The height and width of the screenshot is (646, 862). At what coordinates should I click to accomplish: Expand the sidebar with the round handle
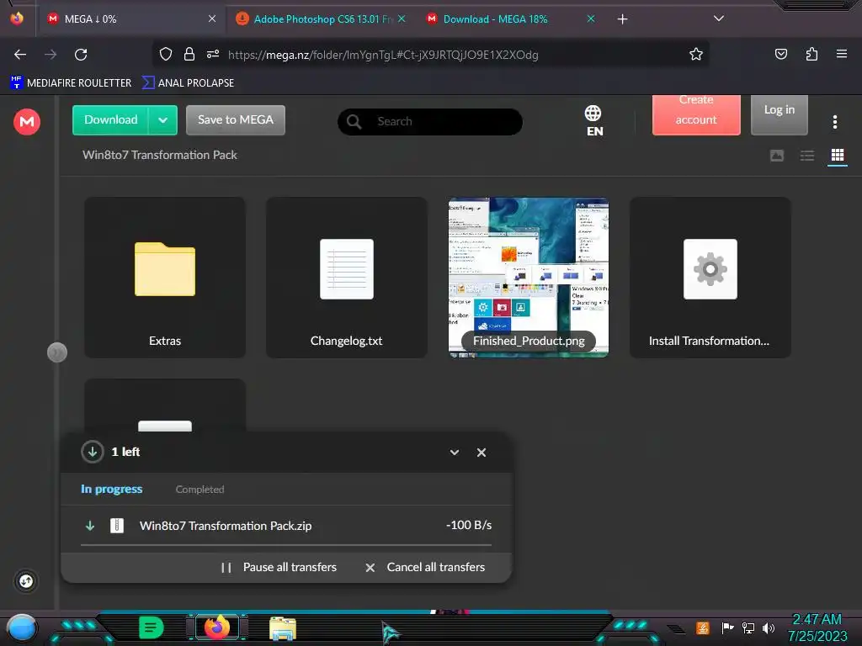pyautogui.click(x=57, y=352)
